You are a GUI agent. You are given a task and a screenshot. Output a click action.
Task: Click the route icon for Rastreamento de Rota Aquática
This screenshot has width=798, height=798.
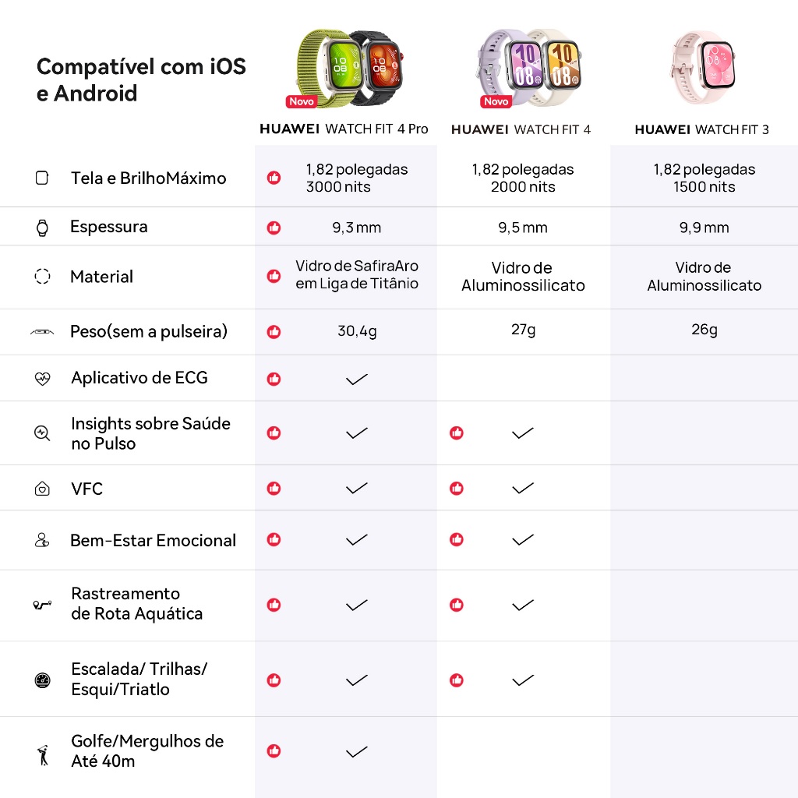tap(42, 605)
